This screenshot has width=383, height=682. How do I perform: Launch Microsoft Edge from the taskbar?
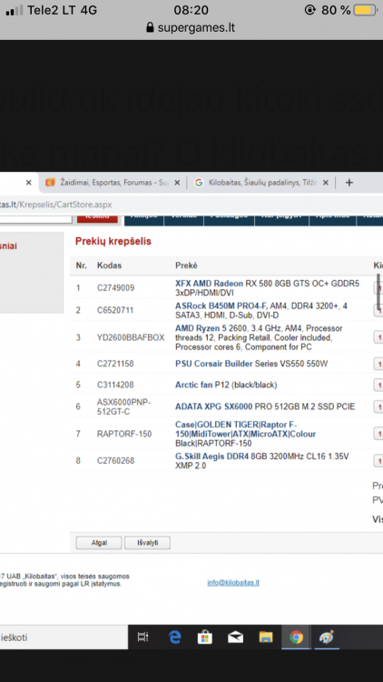(174, 637)
